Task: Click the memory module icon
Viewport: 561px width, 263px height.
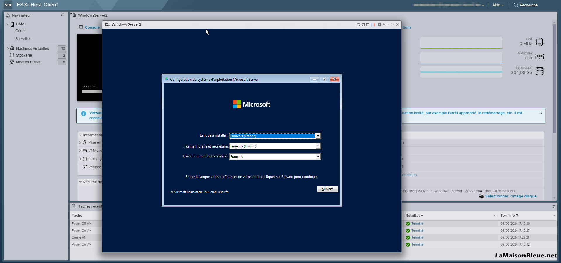Action: coord(540,57)
